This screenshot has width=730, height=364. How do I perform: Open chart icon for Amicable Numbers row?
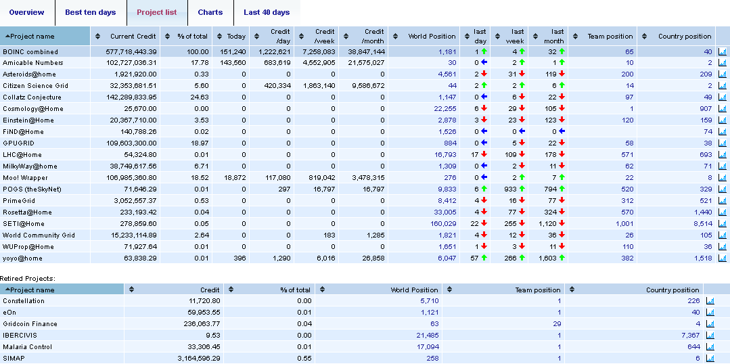722,63
